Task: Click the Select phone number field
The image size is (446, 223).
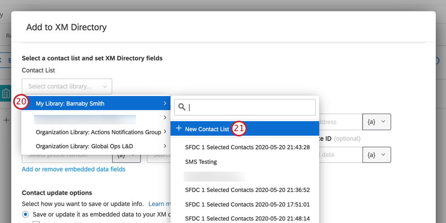Action: point(67,158)
